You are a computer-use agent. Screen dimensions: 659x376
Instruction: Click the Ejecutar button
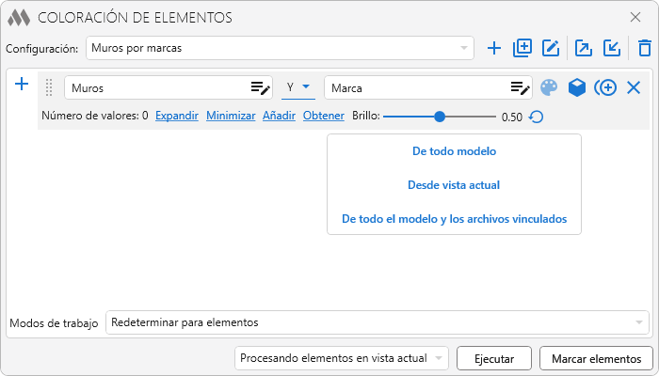(494, 358)
